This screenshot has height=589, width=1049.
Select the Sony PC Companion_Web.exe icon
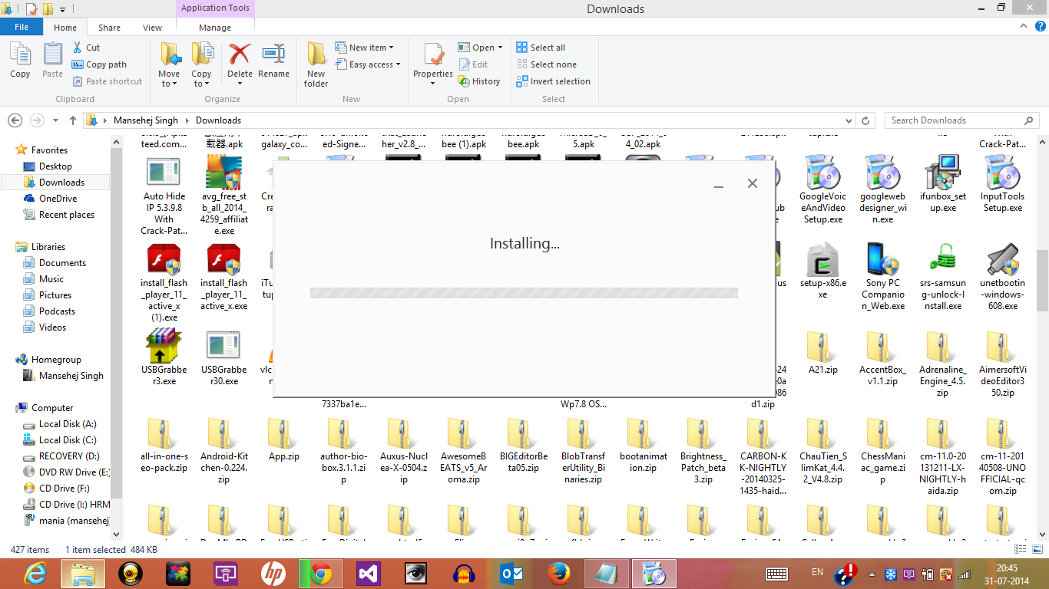pyautogui.click(x=882, y=260)
